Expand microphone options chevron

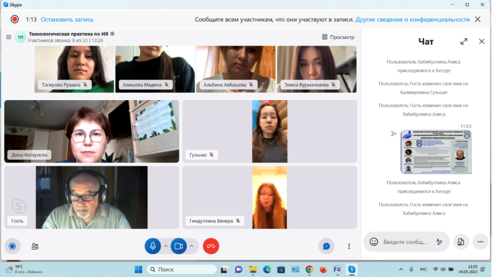pyautogui.click(x=166, y=246)
